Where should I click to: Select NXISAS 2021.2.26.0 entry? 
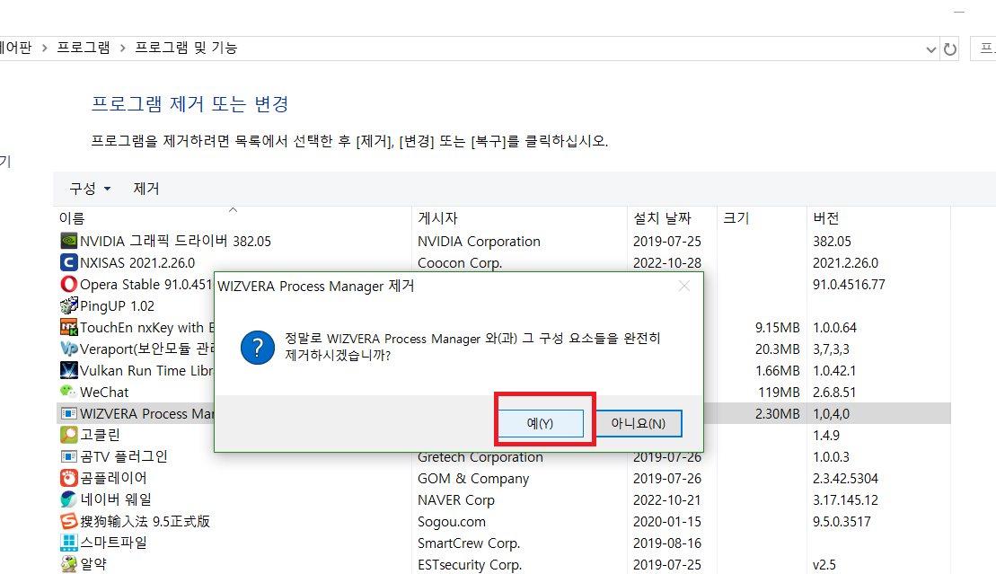[x=137, y=262]
